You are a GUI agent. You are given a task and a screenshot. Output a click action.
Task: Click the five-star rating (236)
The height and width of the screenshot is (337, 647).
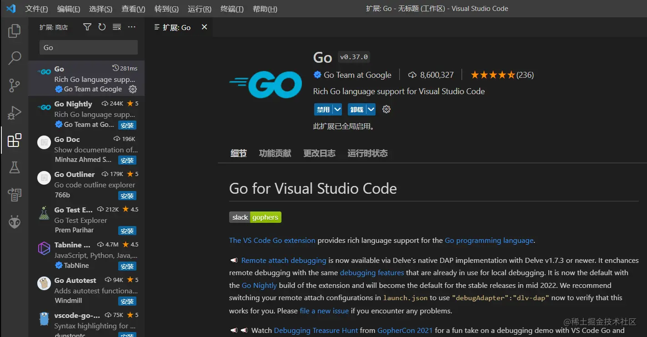[x=502, y=75]
